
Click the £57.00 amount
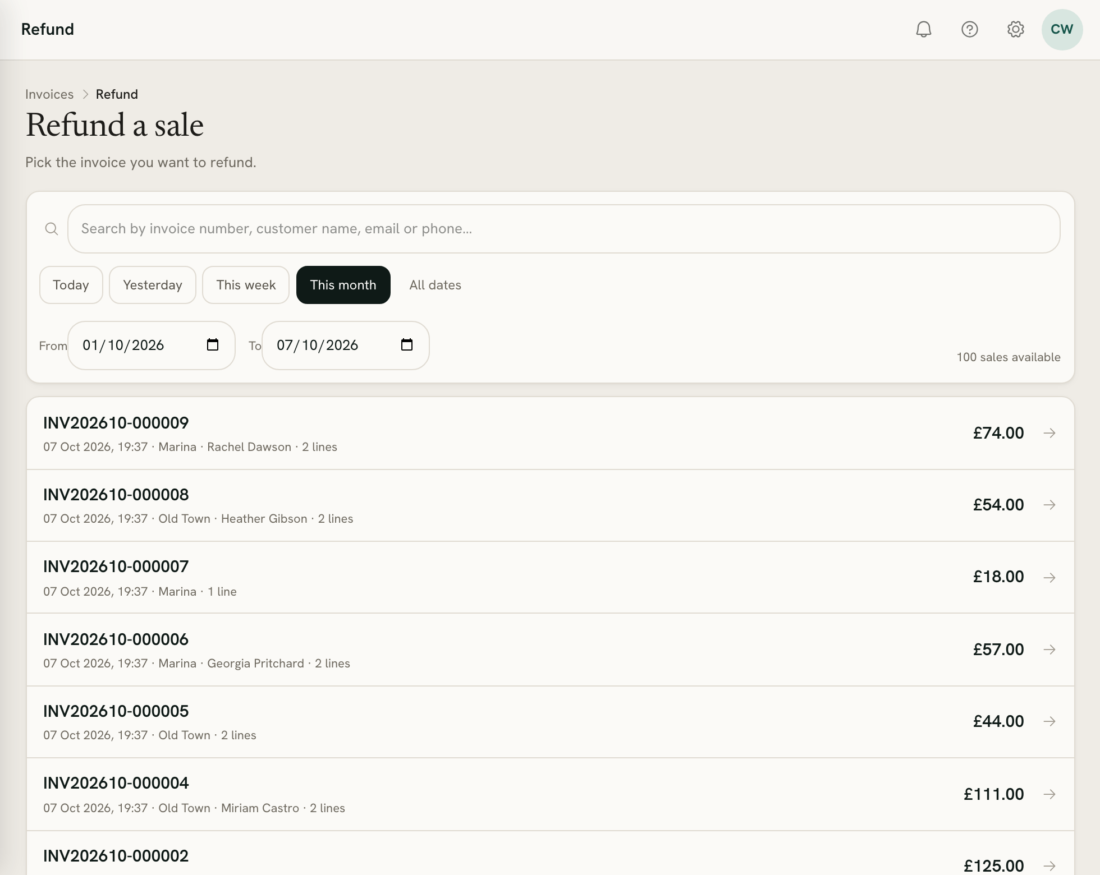[998, 650]
